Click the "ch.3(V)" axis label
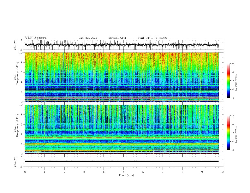The image size is (250, 193). tap(15, 162)
